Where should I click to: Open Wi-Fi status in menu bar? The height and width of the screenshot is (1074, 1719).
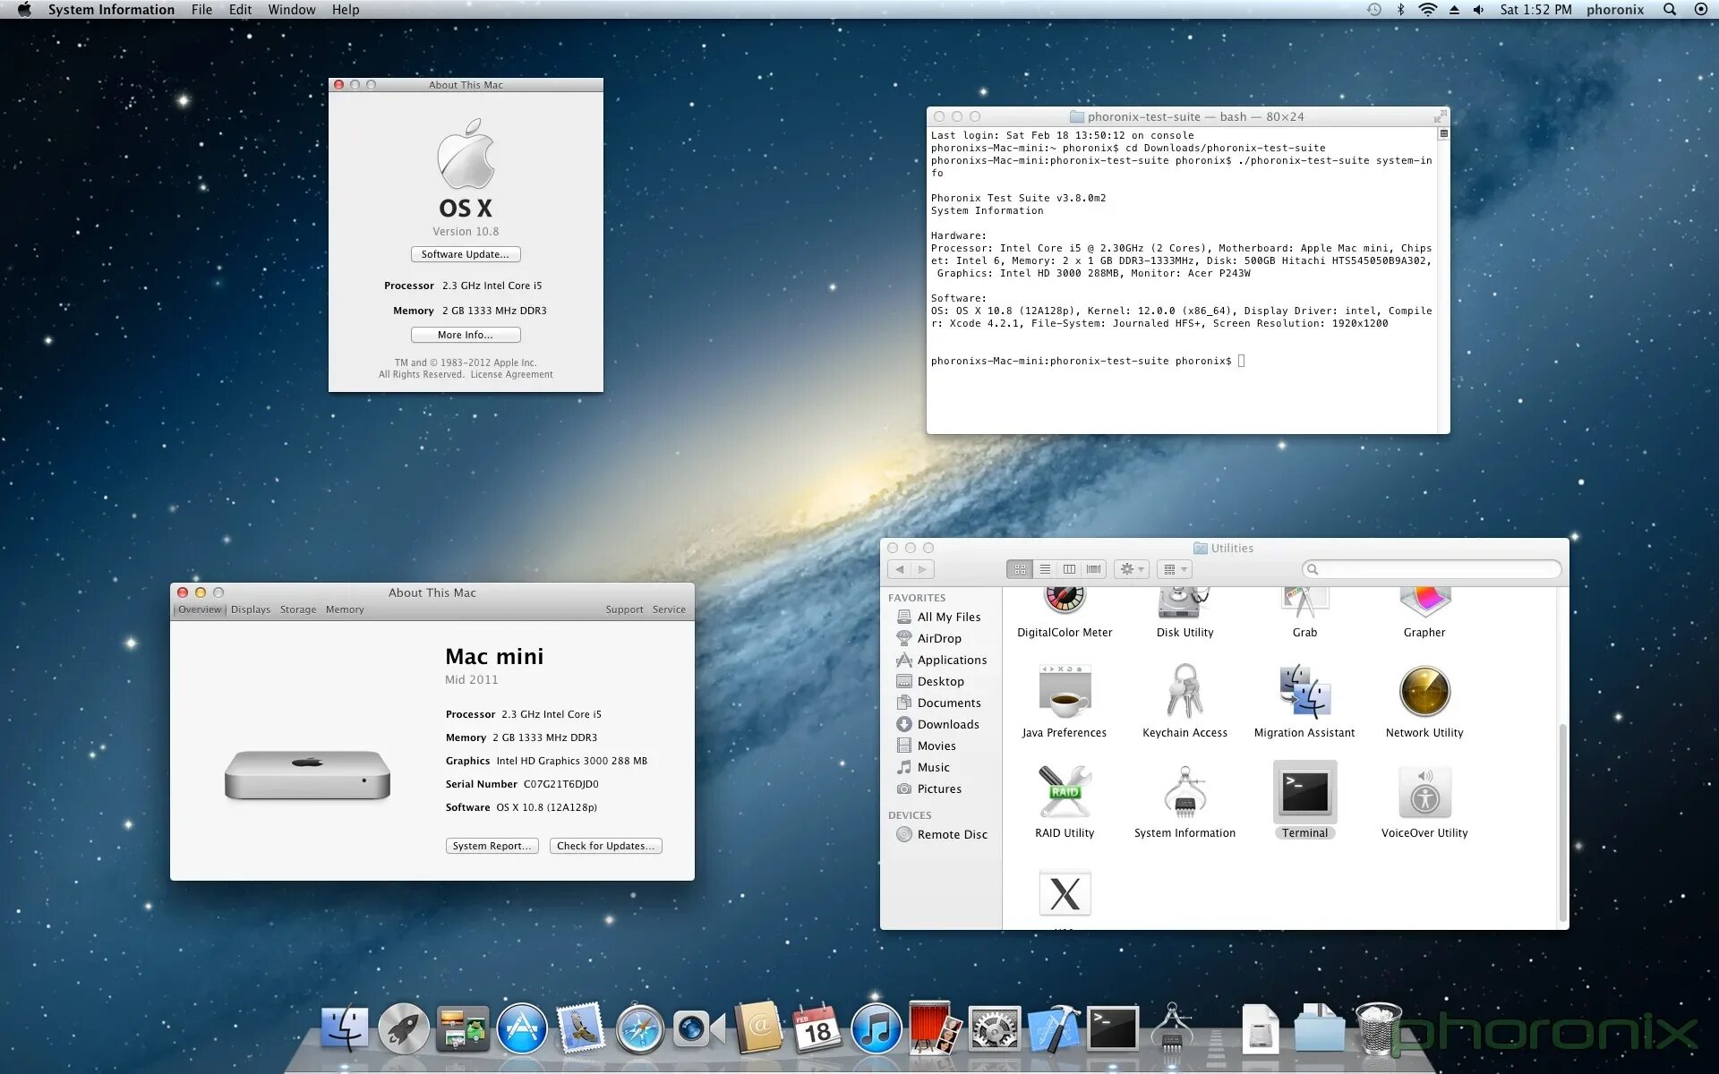(x=1428, y=10)
